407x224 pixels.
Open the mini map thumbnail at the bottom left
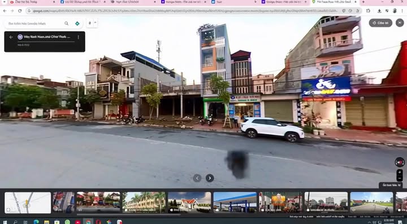click(x=28, y=203)
